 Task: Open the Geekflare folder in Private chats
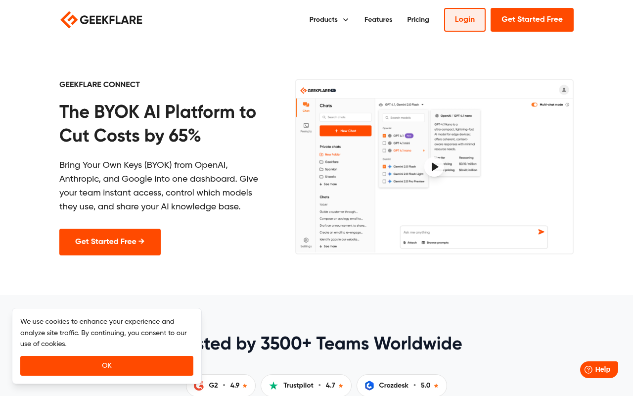pos(329,162)
